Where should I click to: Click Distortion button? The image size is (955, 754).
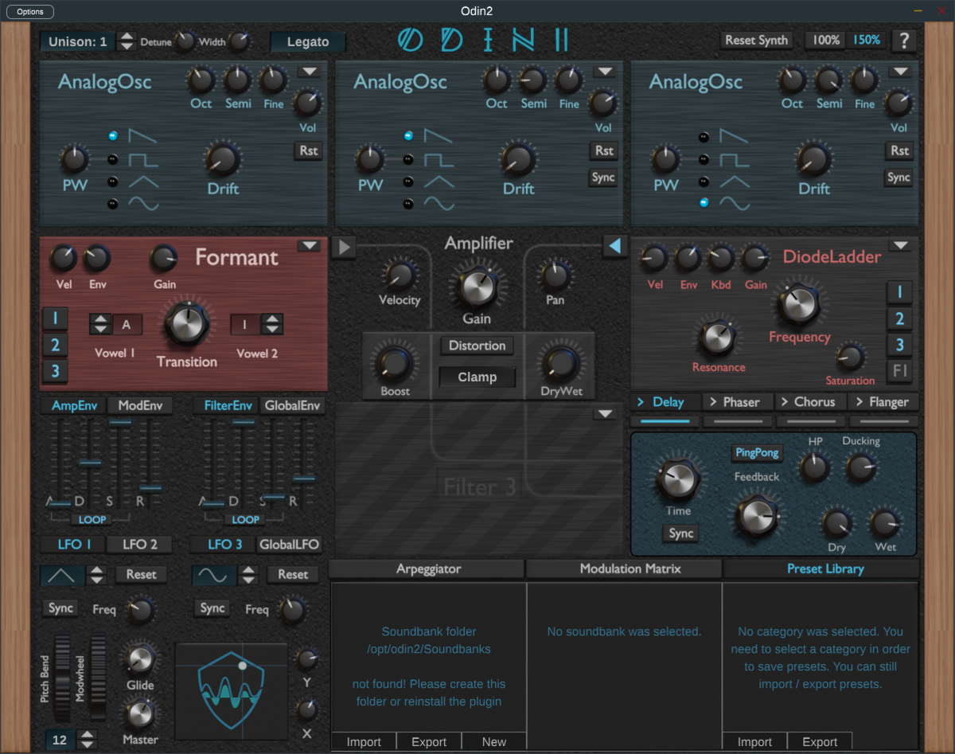tap(477, 346)
